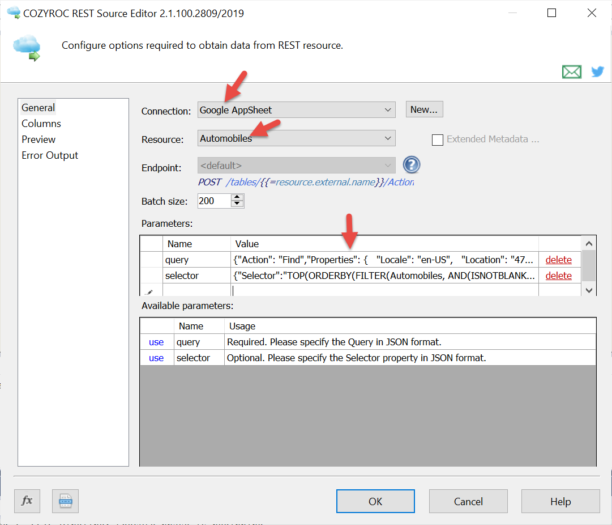Open the expression editor fx button
Viewport: 612px width, 525px height.
click(x=27, y=501)
